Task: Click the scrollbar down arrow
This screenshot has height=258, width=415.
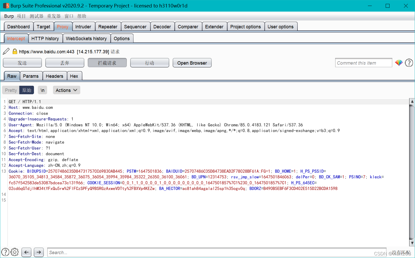Action: click(412, 243)
